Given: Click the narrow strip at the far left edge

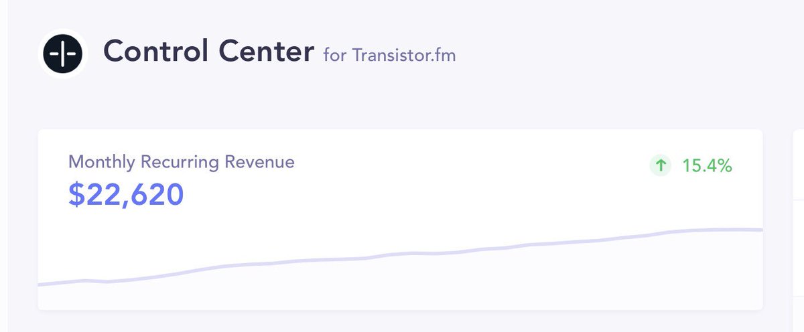Looking at the screenshot, I should pos(3,167).
